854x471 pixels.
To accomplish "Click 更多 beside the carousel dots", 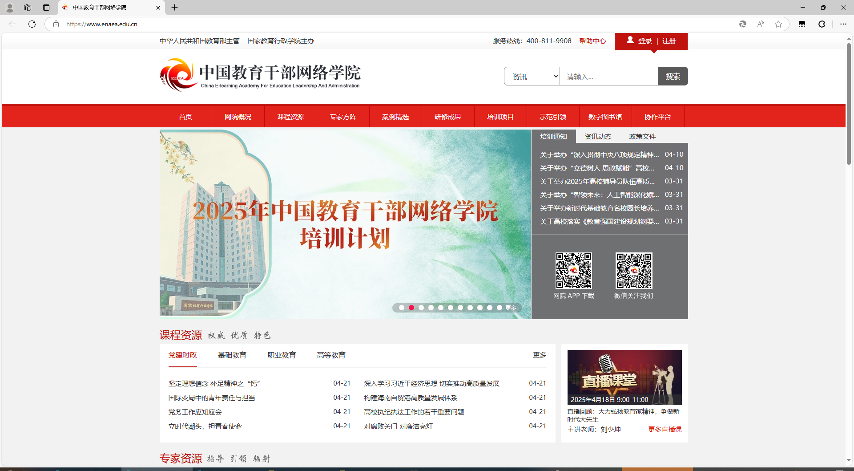I will point(511,308).
